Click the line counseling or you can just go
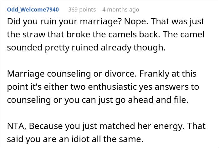This screenshot has height=148, width=219. 98,100
